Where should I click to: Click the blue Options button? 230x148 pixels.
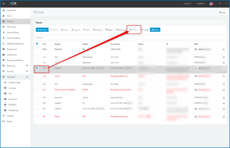[x=155, y=30]
